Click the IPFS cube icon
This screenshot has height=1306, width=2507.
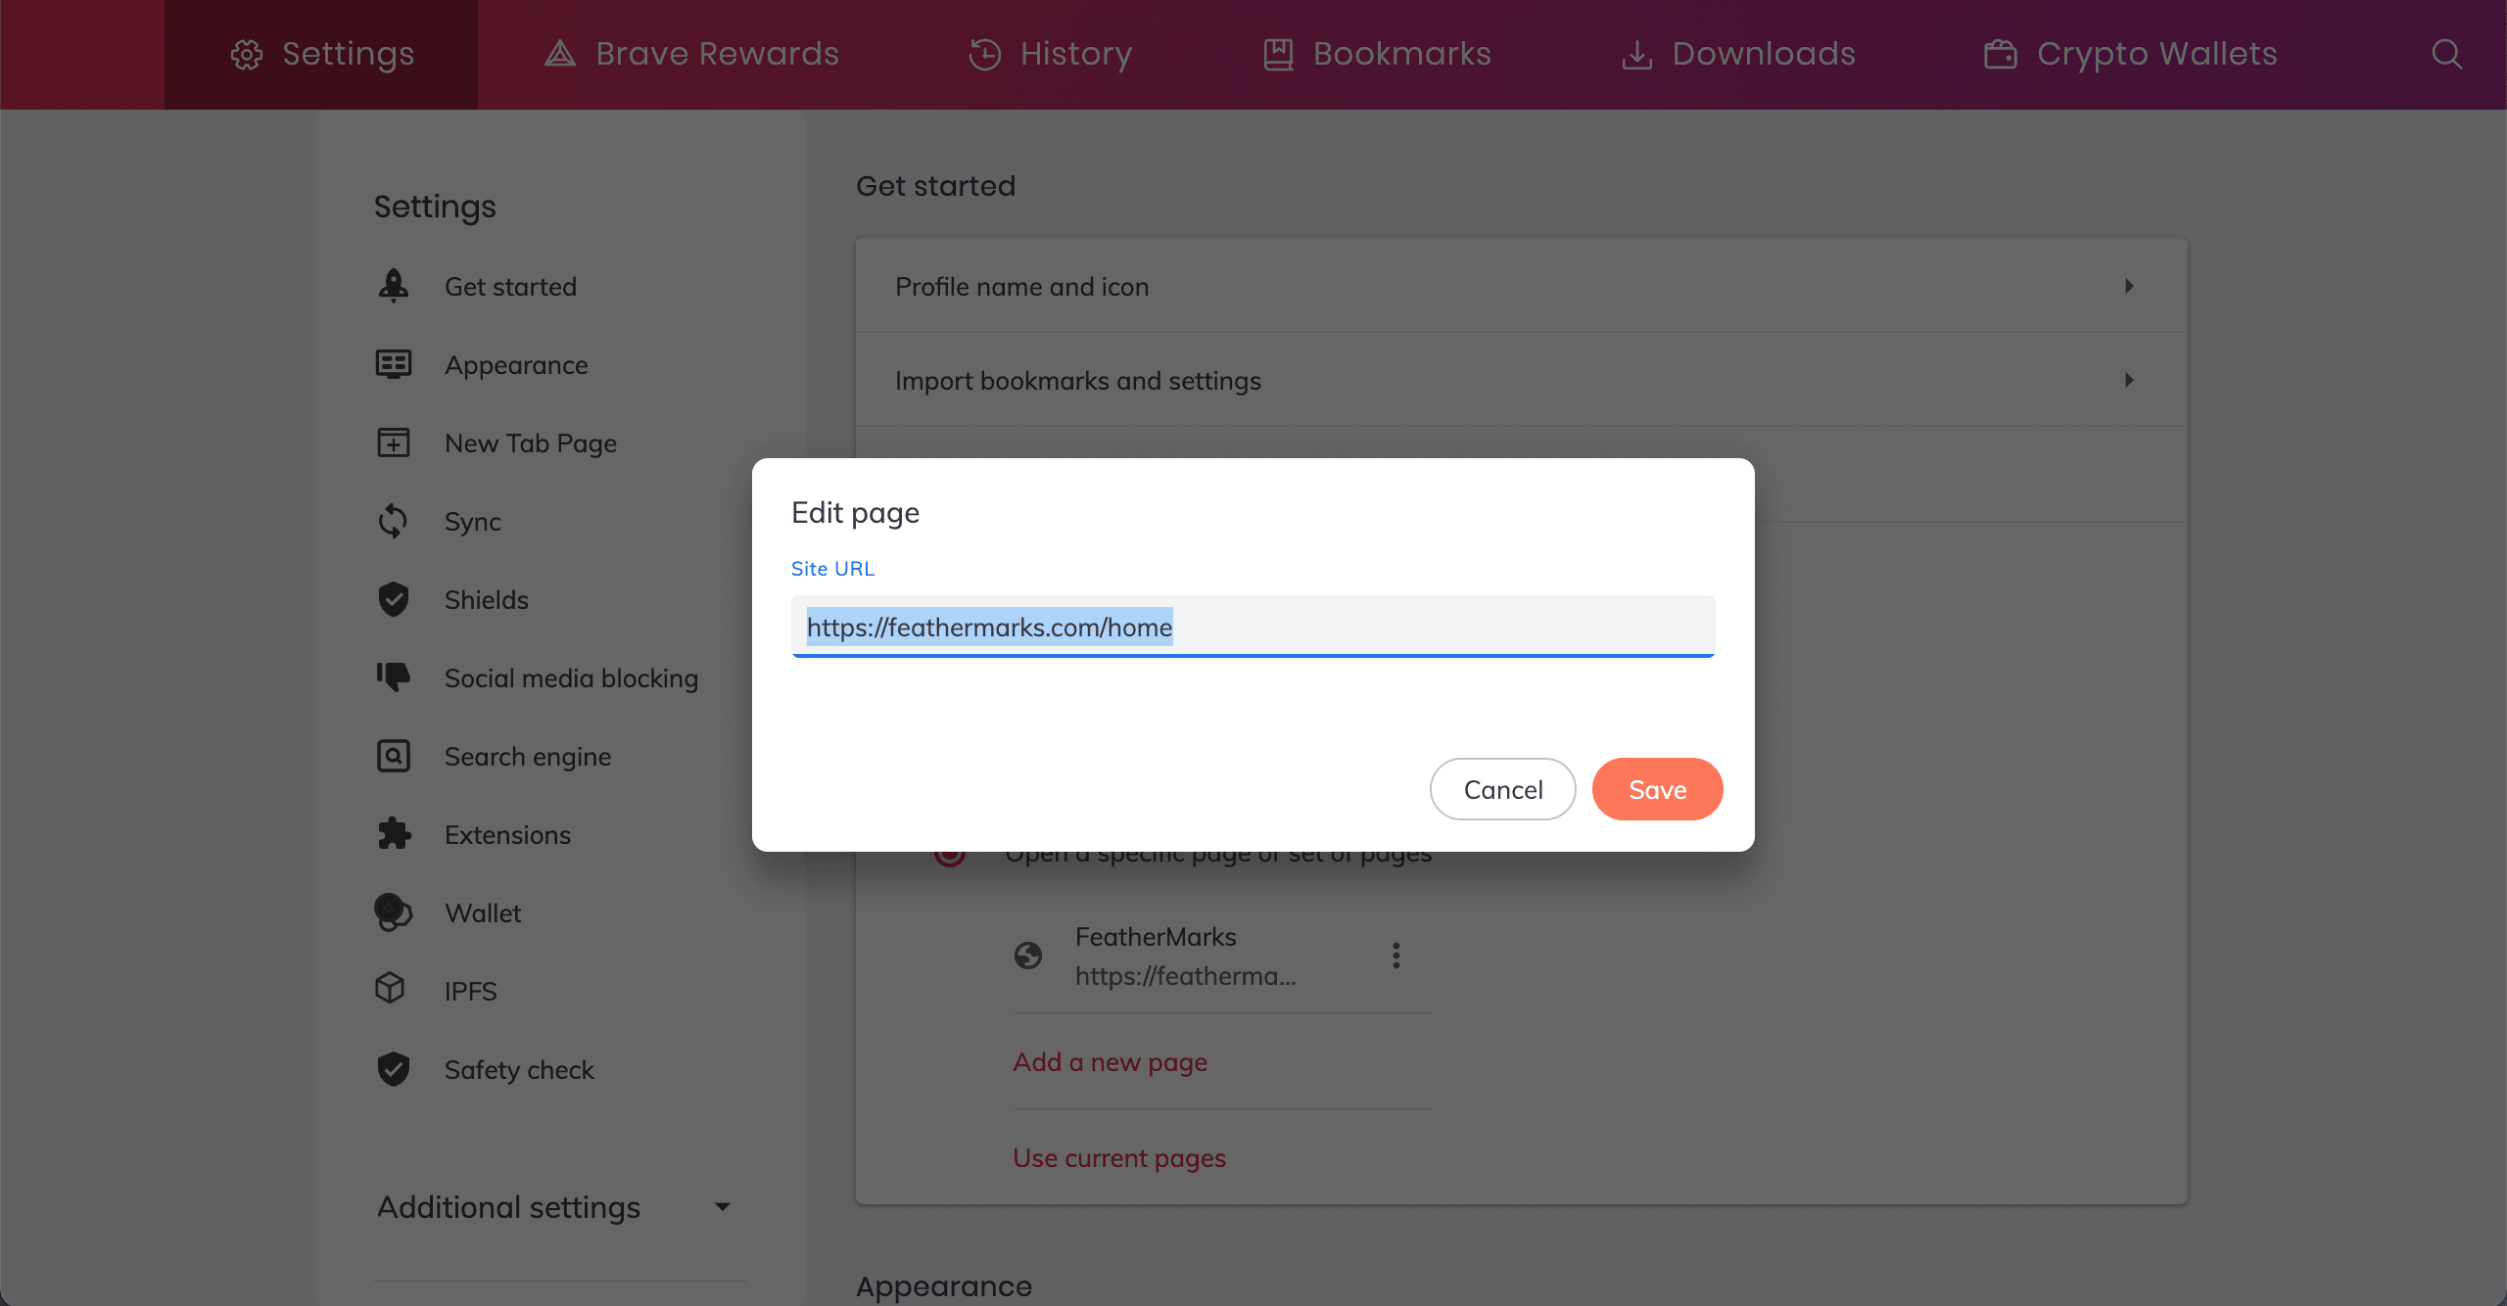pyautogui.click(x=391, y=989)
